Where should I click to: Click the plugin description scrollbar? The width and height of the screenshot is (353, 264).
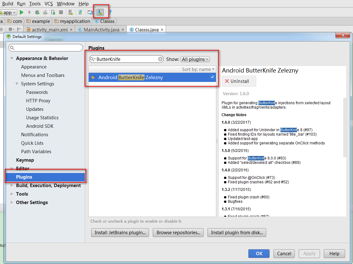tap(345, 127)
